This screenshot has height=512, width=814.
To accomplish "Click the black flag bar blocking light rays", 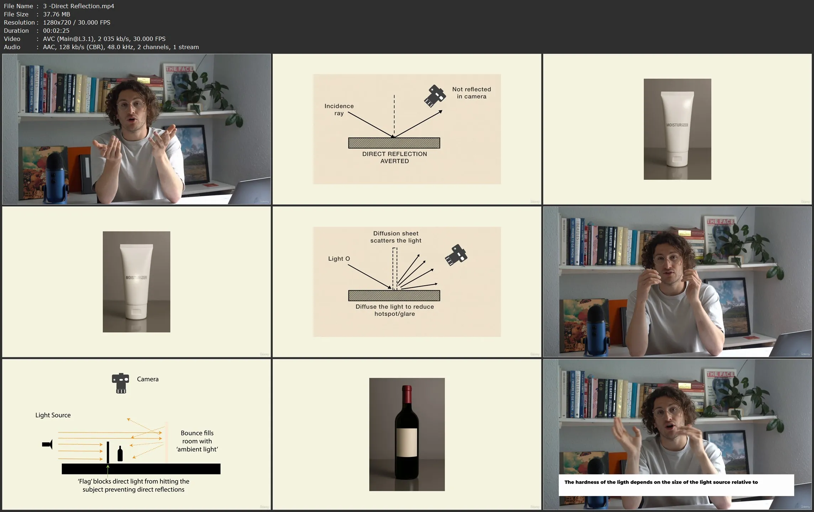I will 108,453.
